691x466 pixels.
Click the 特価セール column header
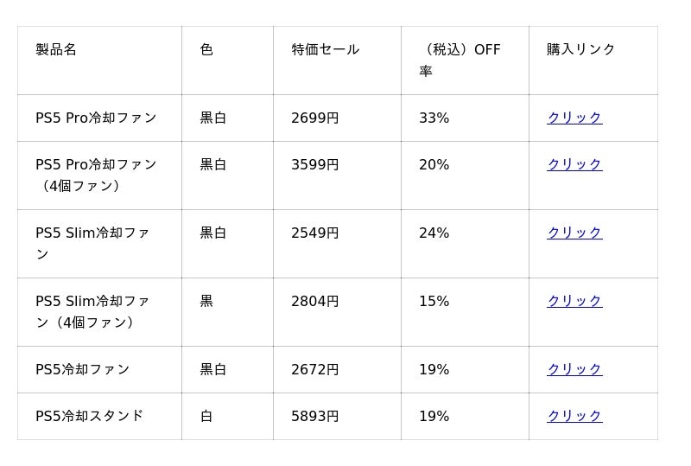(x=325, y=49)
